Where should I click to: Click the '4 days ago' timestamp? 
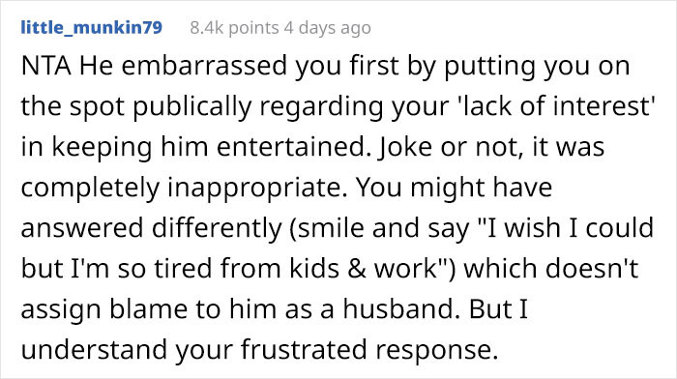click(x=327, y=28)
